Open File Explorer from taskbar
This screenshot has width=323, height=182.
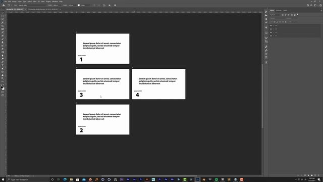click(x=71, y=179)
